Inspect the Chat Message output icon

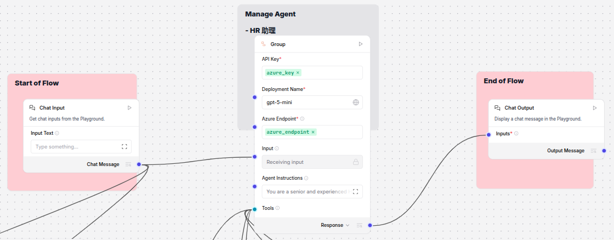pos(128,164)
